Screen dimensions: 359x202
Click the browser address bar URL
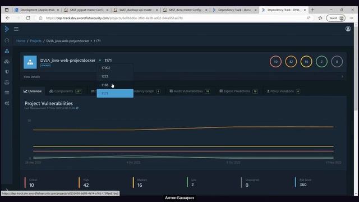click(114, 18)
